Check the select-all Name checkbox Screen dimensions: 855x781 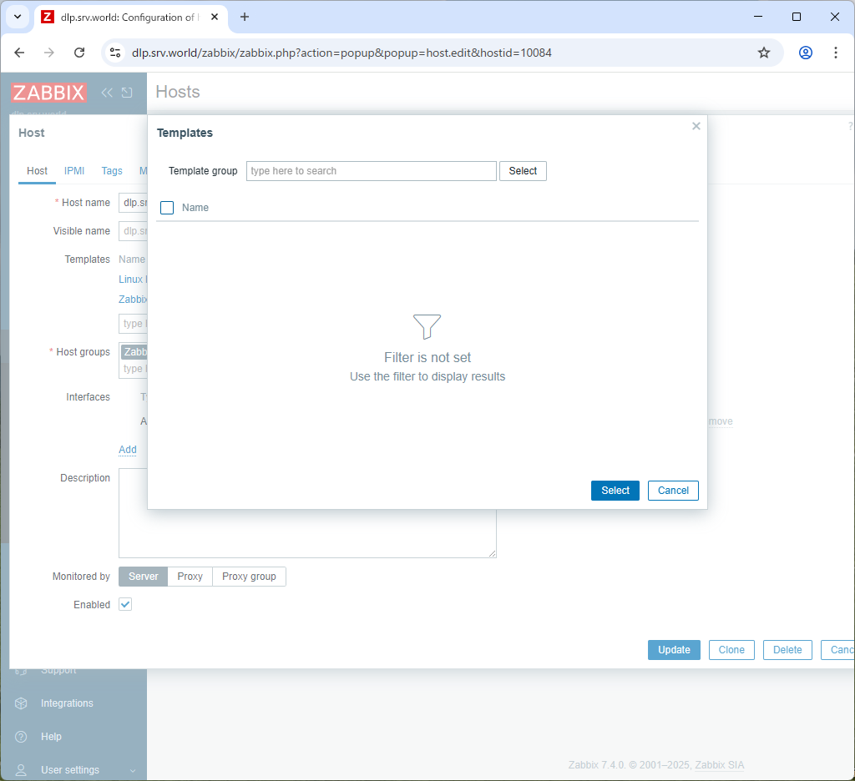coord(167,208)
